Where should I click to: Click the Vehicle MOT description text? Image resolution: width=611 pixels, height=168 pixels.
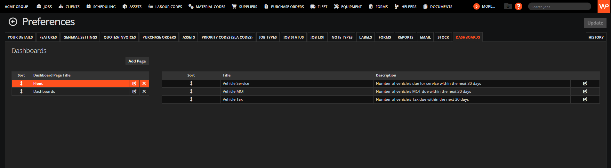click(423, 91)
